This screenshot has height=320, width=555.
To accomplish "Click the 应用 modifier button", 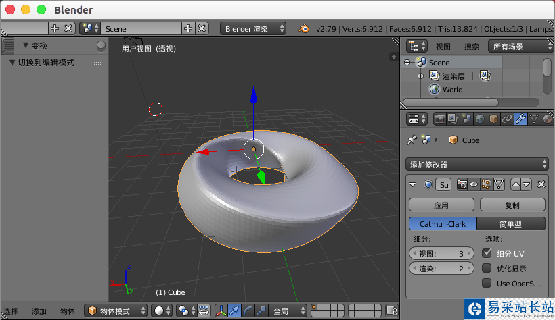I will coord(441,205).
